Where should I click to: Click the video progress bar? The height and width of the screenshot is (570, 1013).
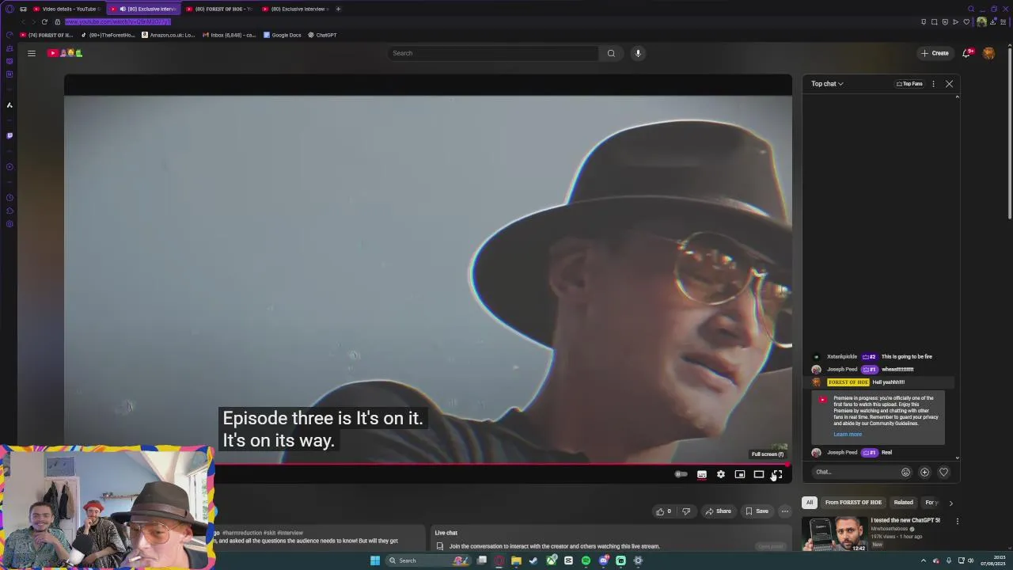coord(427,465)
